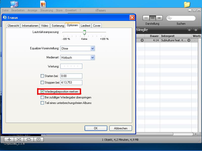Click the forward arrow in the Single header
This screenshot has width=202, height=151.
[x=196, y=30]
